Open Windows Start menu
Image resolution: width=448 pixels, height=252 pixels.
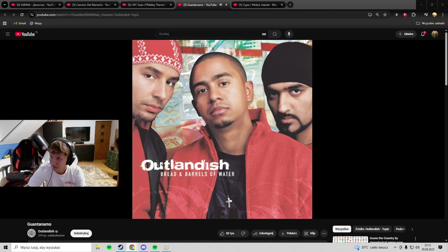[x=6, y=247]
